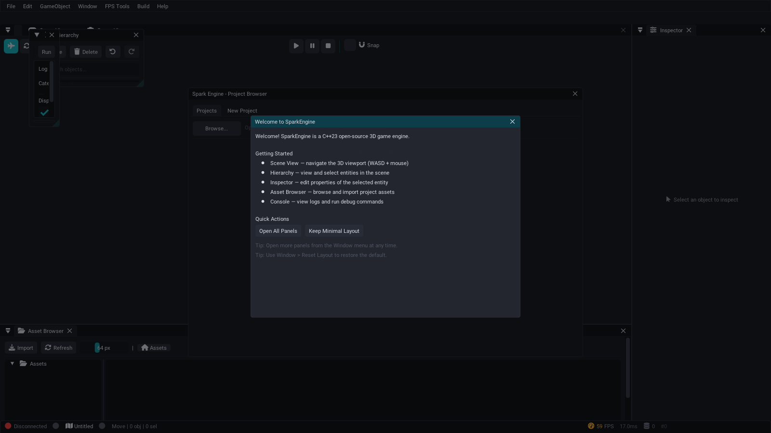Open the Asset Browser dock dropdown arrow
The width and height of the screenshot is (771, 433).
pos(8,331)
